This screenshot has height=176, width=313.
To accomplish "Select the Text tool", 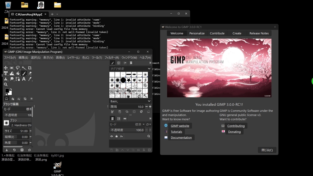I will [x=24, y=79].
